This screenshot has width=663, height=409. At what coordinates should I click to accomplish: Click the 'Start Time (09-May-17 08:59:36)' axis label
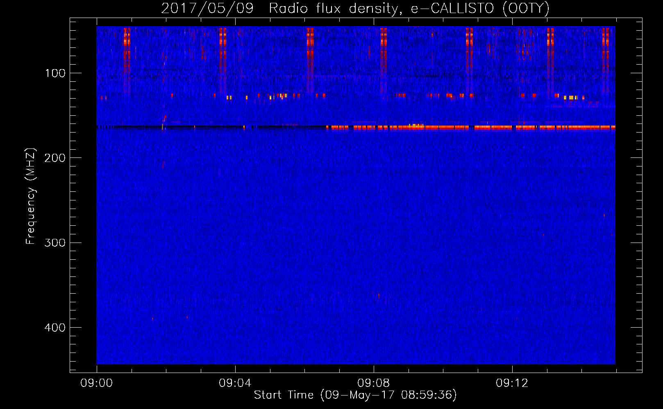[355, 395]
